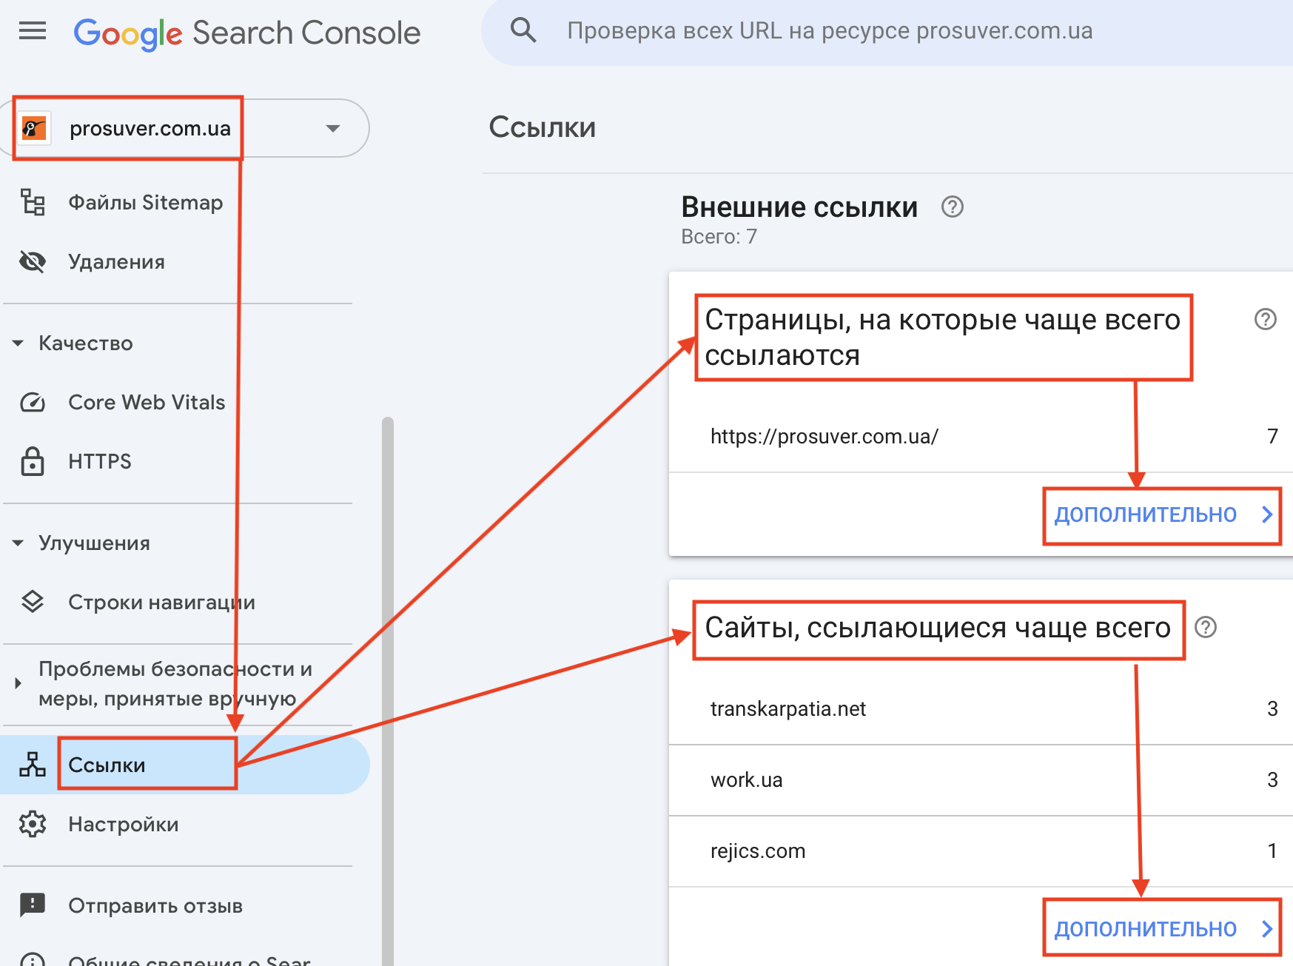Select the Удаления crossed-eye icon

point(33,261)
